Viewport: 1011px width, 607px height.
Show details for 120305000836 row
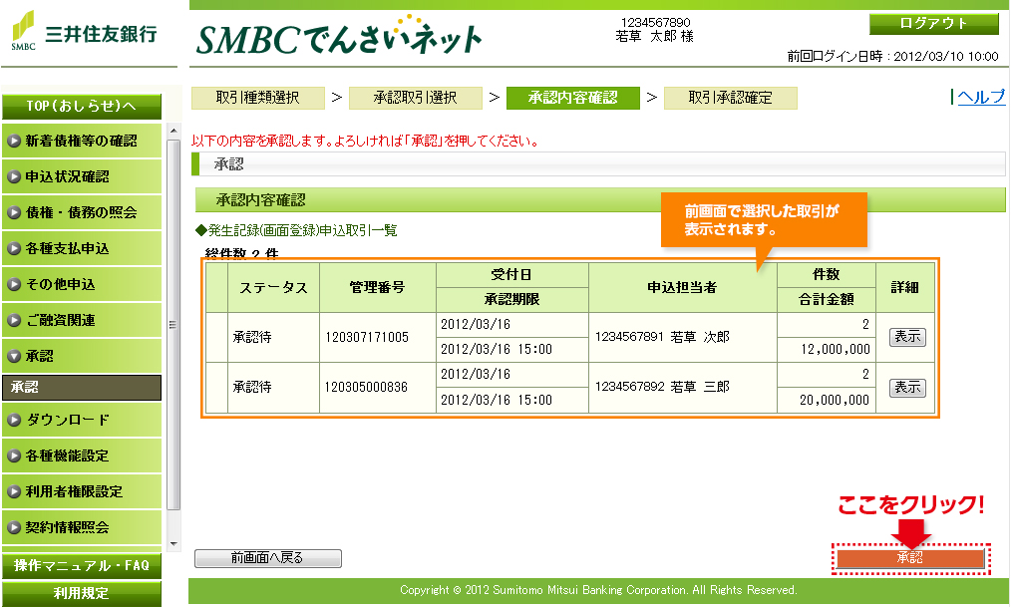point(907,388)
